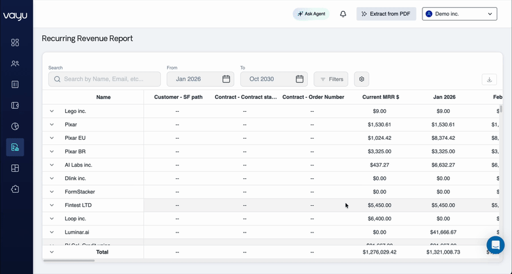The width and height of the screenshot is (512, 274).
Task: Click the To date field Oct 2030
Action: pos(274,79)
